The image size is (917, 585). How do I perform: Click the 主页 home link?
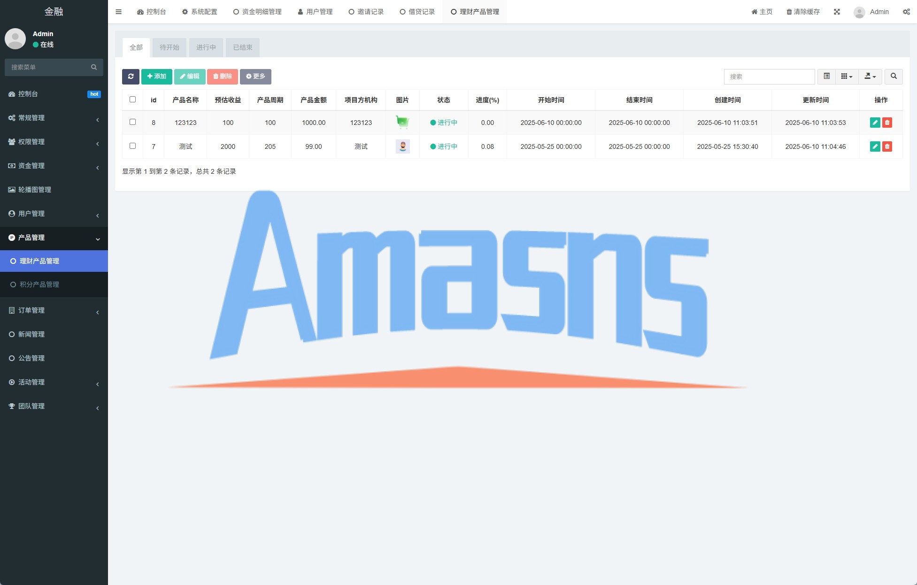coord(762,12)
